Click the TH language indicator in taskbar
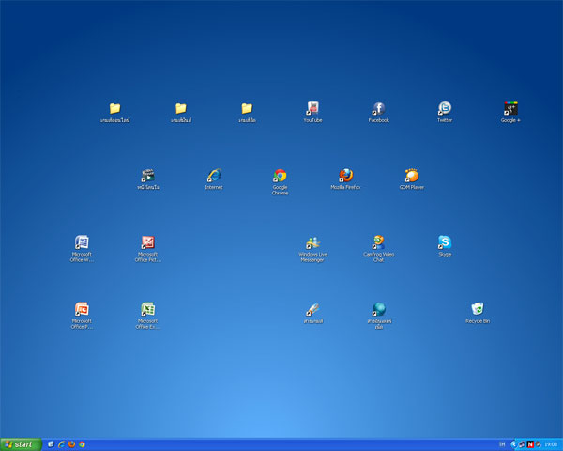Viewport: 563px width, 451px height. [501, 444]
